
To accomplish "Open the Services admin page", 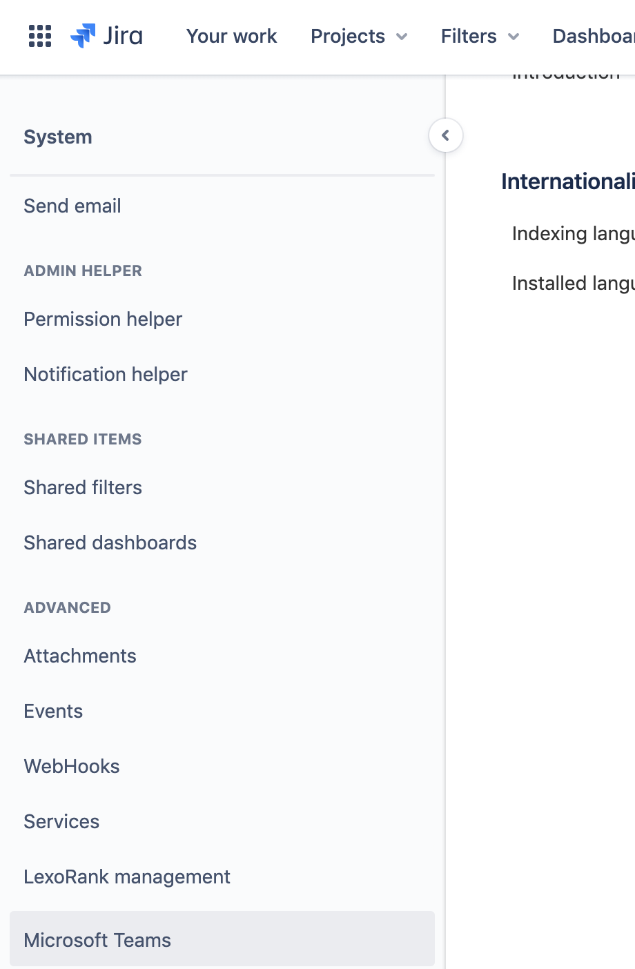I will (x=61, y=821).
